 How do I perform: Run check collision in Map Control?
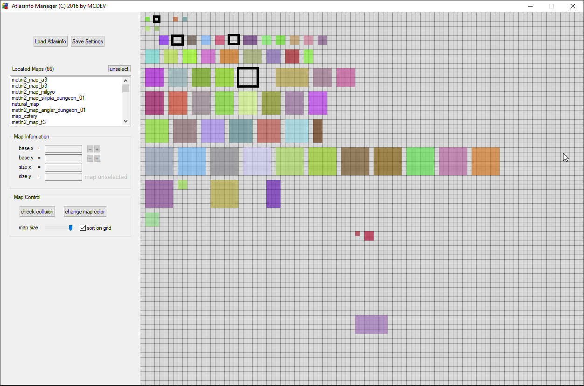37,212
